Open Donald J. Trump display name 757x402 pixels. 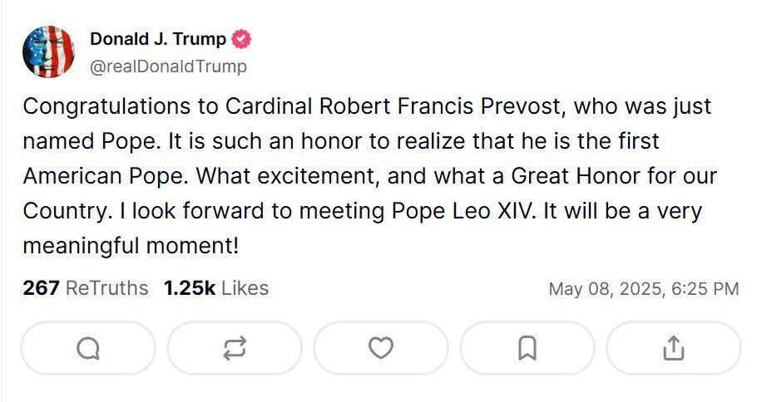pyautogui.click(x=157, y=39)
